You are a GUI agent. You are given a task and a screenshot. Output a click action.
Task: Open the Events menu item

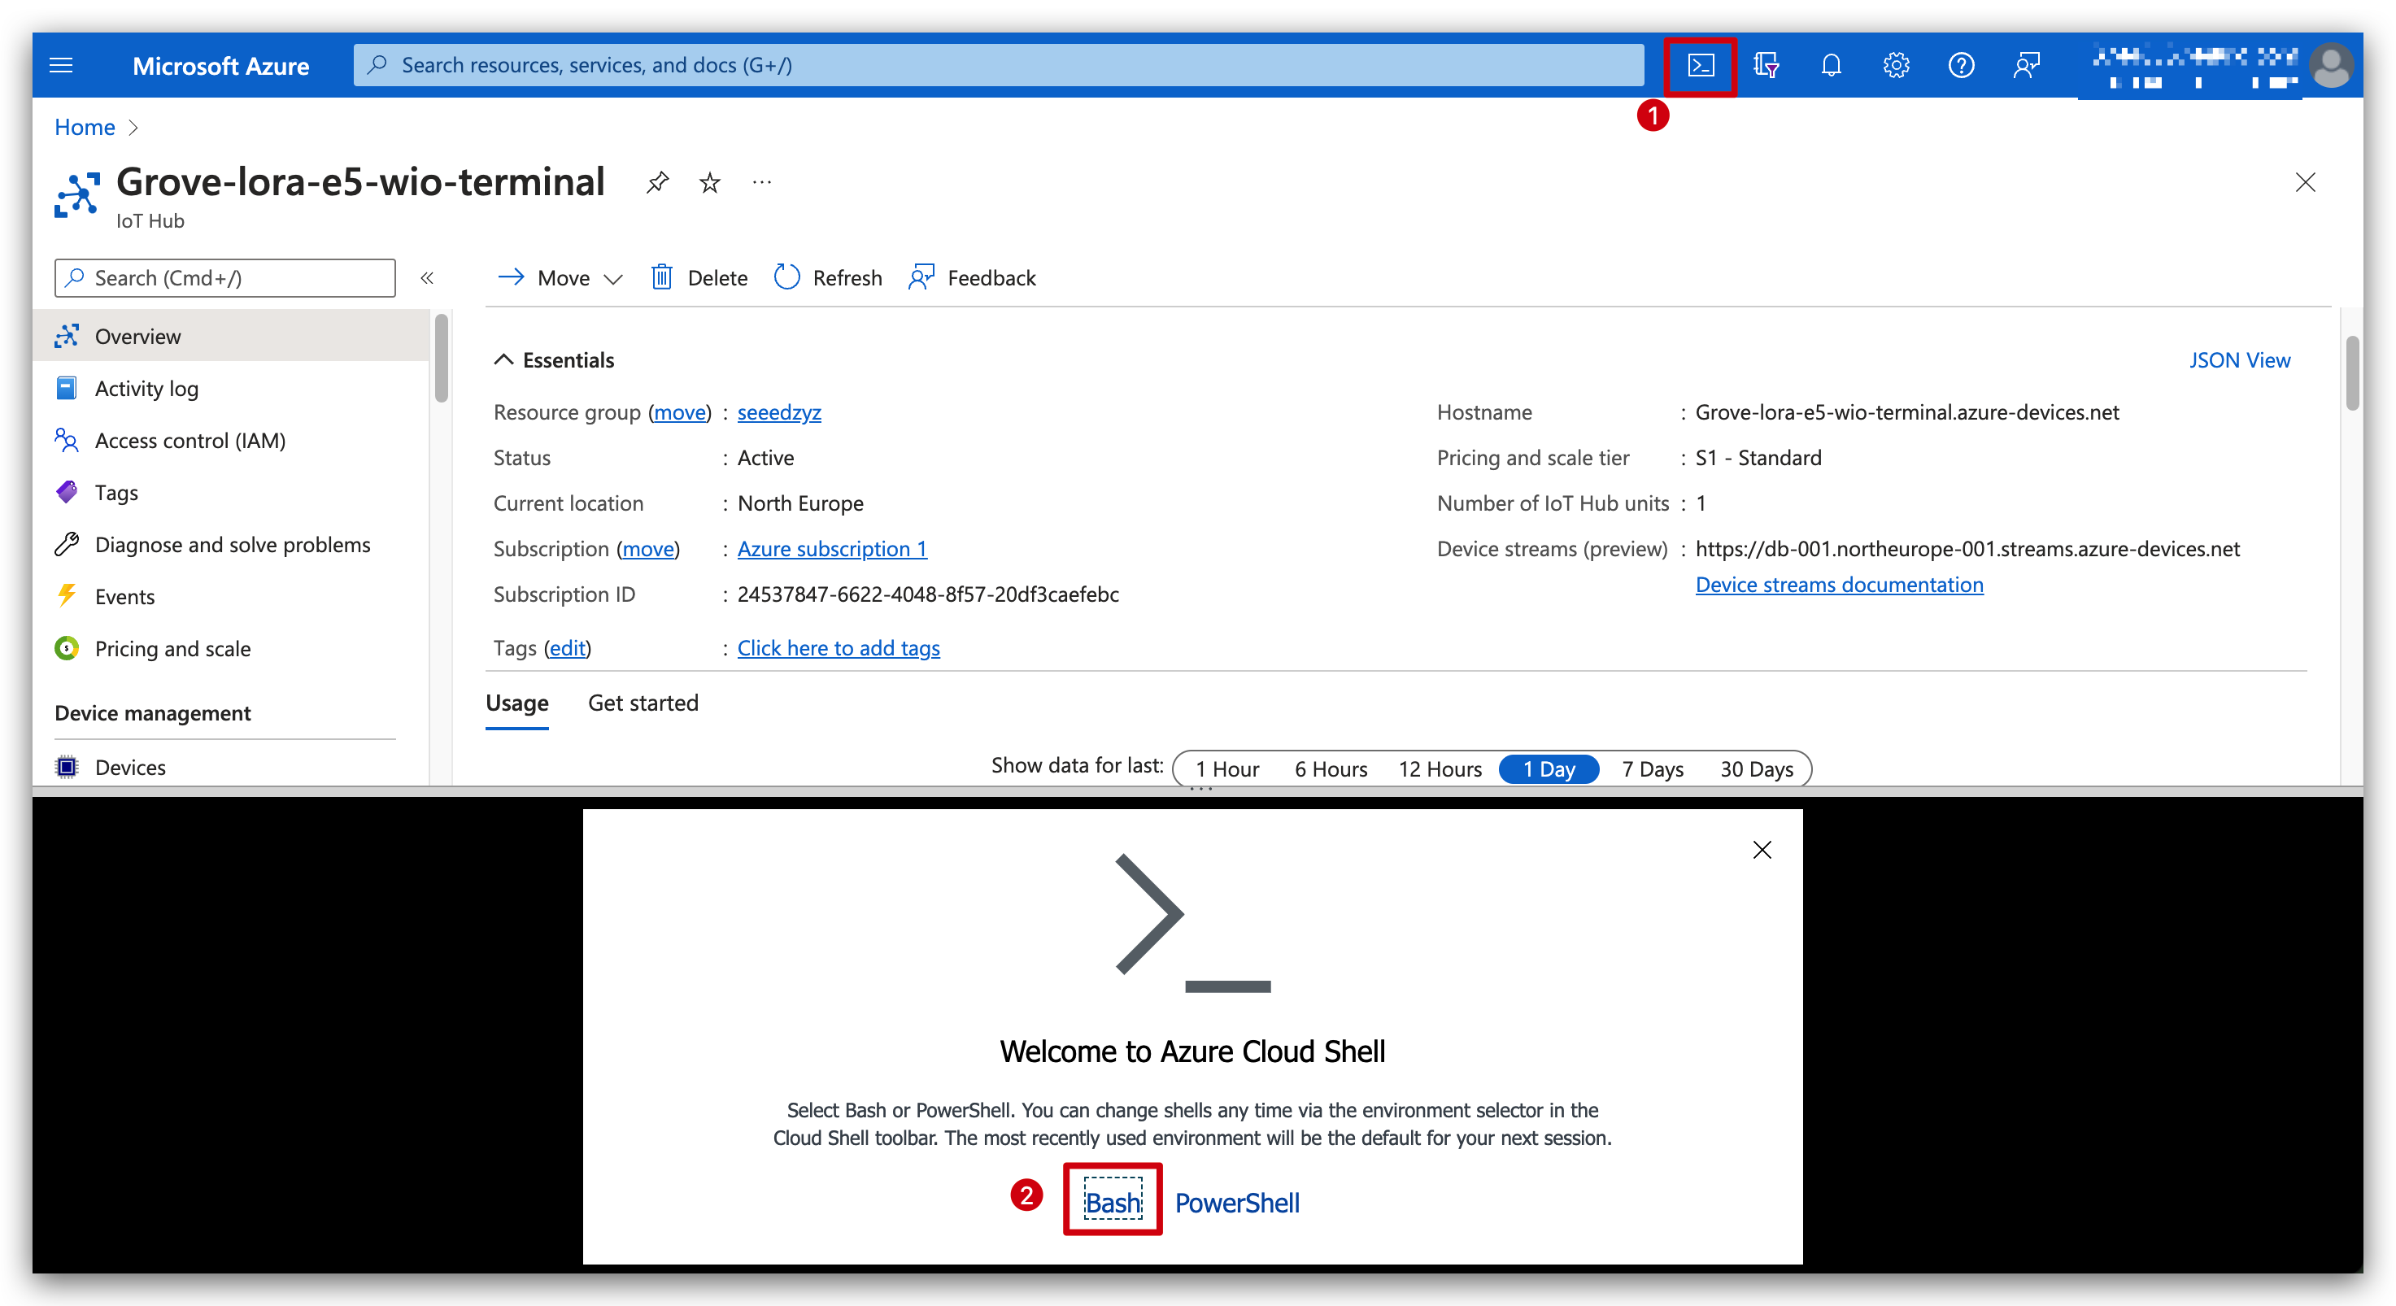pos(233,596)
